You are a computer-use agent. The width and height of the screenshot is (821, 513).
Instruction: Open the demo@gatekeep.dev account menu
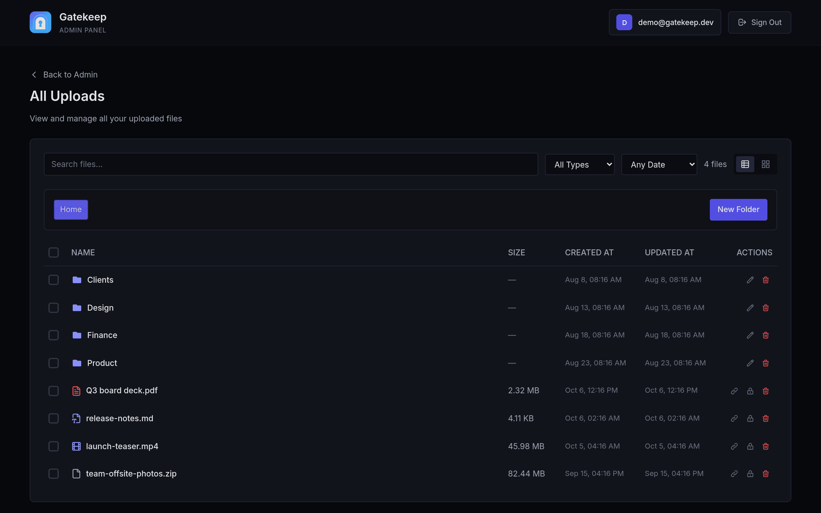click(x=665, y=23)
